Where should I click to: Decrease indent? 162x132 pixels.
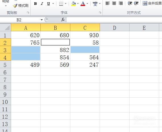130,3
